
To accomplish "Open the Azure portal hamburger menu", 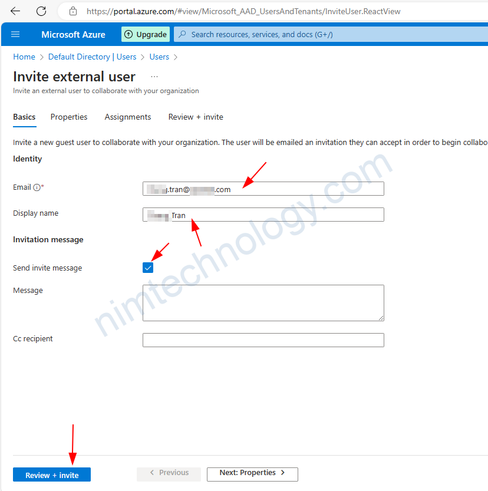I will tap(15, 35).
